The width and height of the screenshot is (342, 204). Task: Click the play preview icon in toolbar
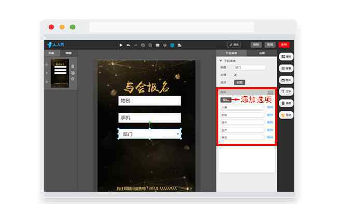[121, 45]
